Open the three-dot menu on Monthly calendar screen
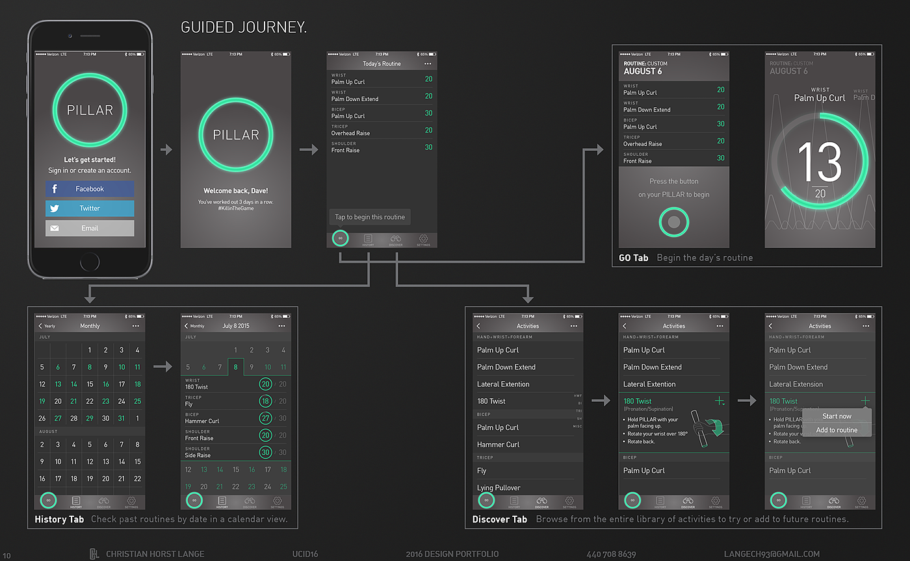 tap(135, 326)
